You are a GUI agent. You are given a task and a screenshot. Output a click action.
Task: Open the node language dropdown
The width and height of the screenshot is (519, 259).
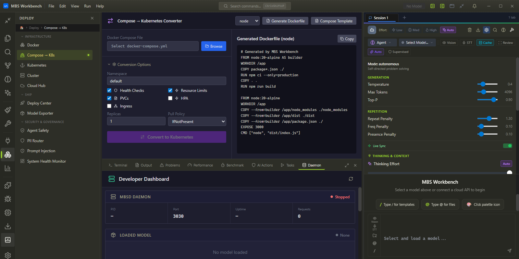coord(247,21)
